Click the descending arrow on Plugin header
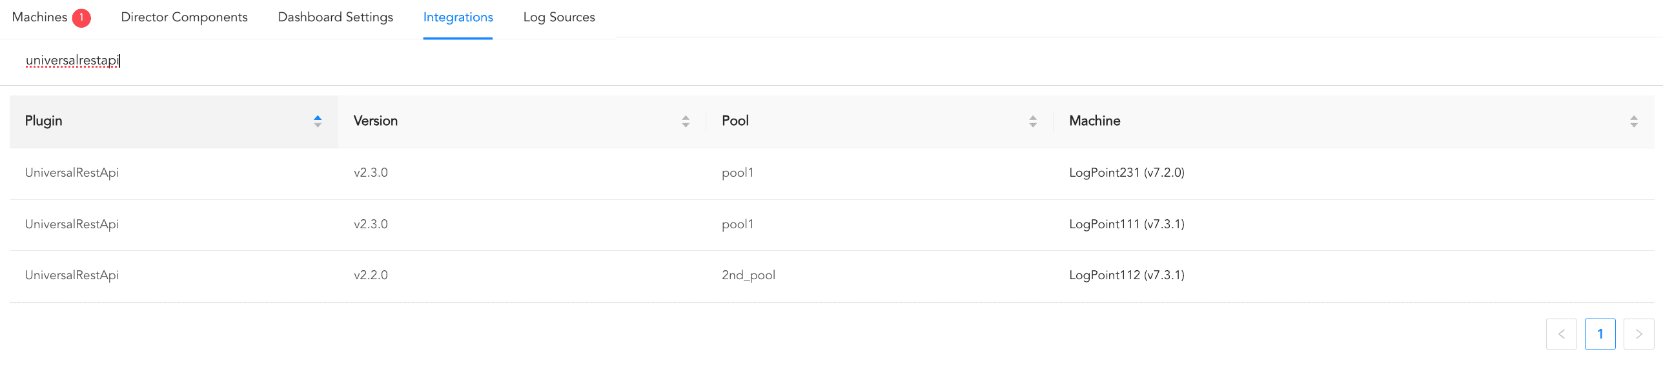The width and height of the screenshot is (1663, 374). (x=317, y=124)
